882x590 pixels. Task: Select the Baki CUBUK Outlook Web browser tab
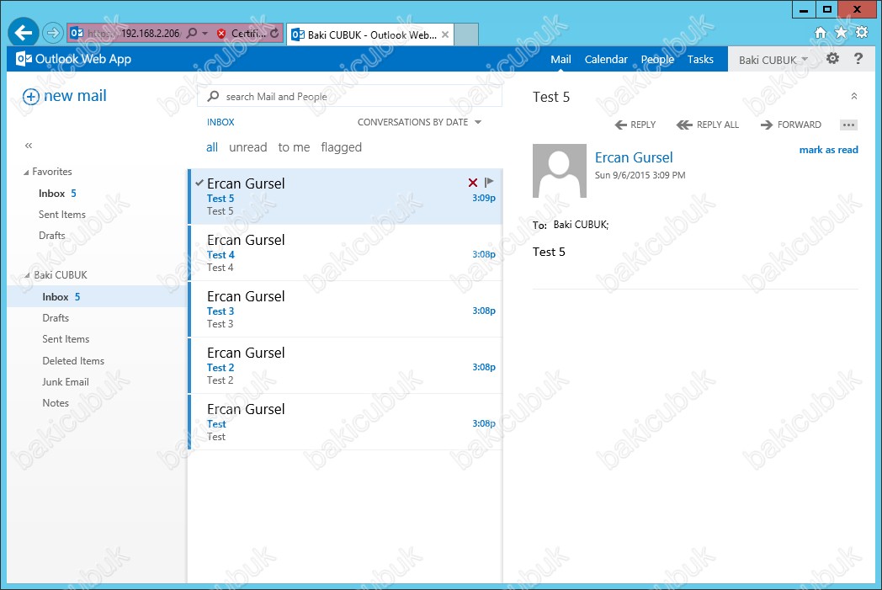[x=369, y=35]
